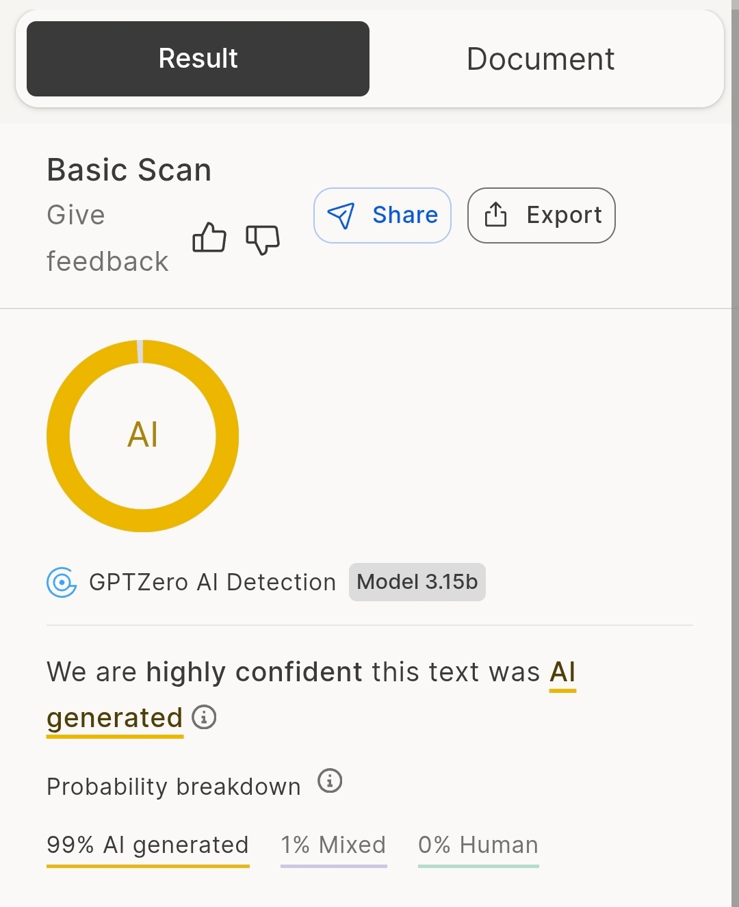The image size is (739, 907).
Task: Click the yellow AI donut chart
Action: [142, 436]
